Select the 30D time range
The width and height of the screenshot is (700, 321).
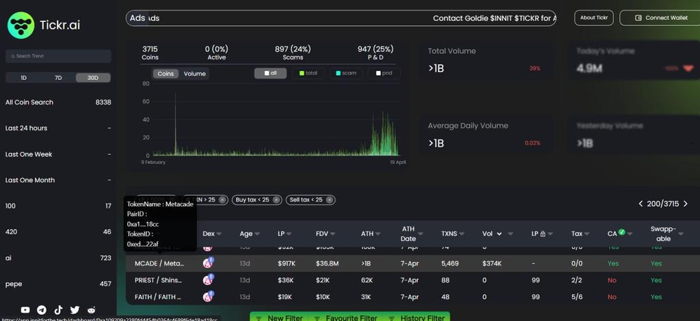(93, 78)
